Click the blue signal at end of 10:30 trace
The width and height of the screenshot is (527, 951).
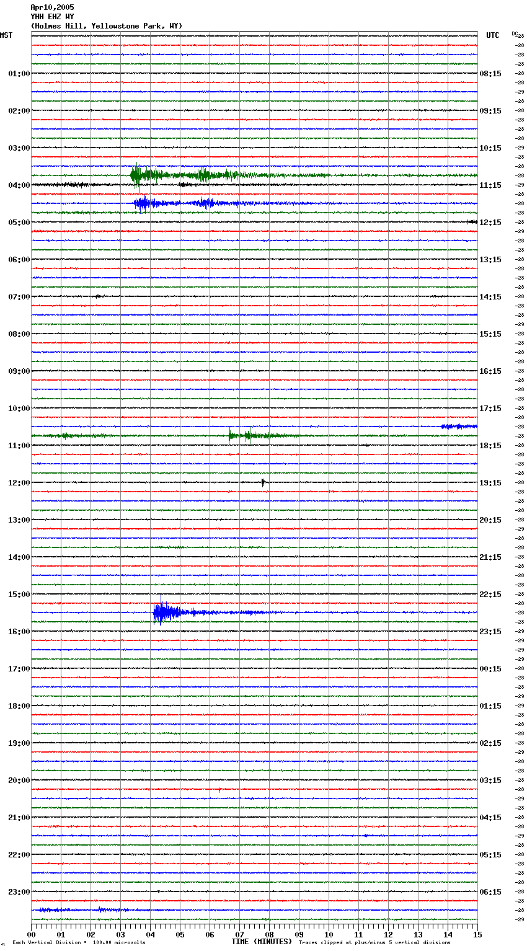click(459, 426)
